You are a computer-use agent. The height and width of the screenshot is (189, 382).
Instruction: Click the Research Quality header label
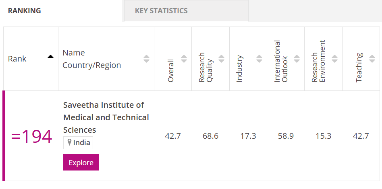click(x=206, y=68)
